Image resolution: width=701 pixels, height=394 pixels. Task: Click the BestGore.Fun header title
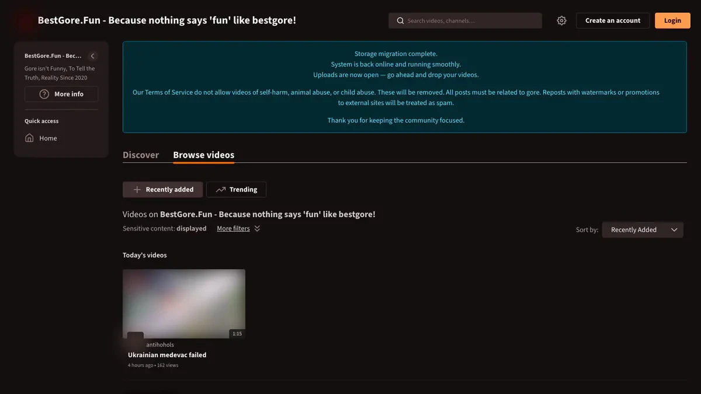click(x=167, y=20)
